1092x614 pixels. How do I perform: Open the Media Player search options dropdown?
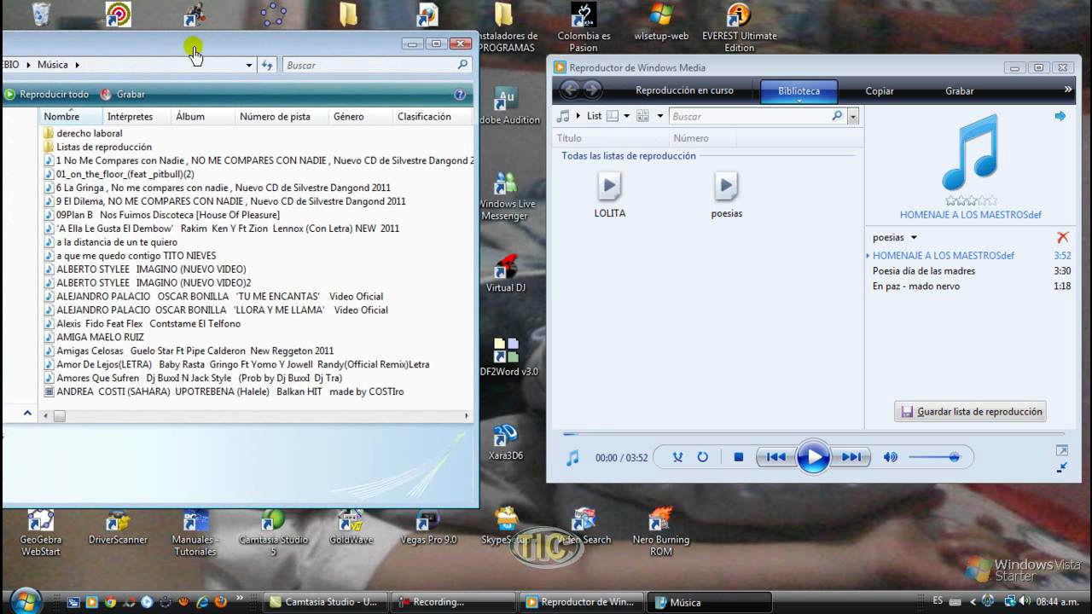coord(852,117)
